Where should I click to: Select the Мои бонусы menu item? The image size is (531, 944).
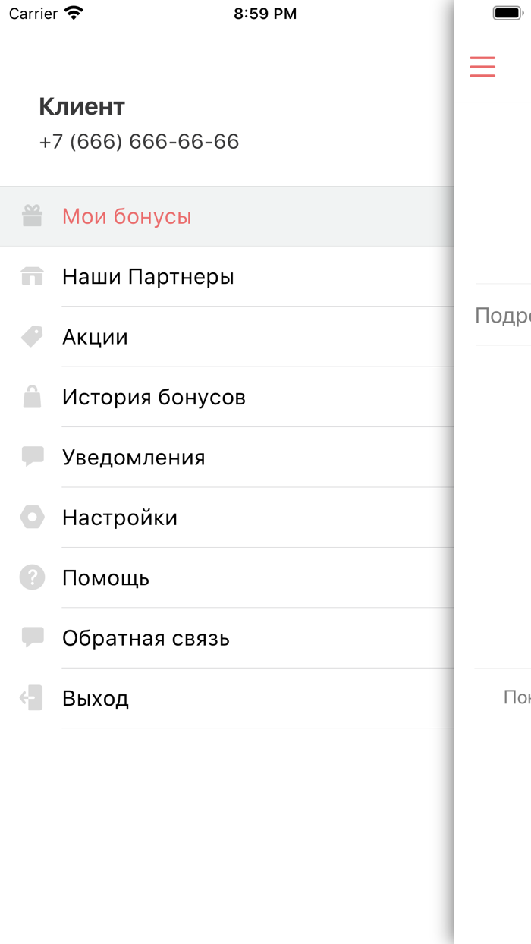coord(127,216)
